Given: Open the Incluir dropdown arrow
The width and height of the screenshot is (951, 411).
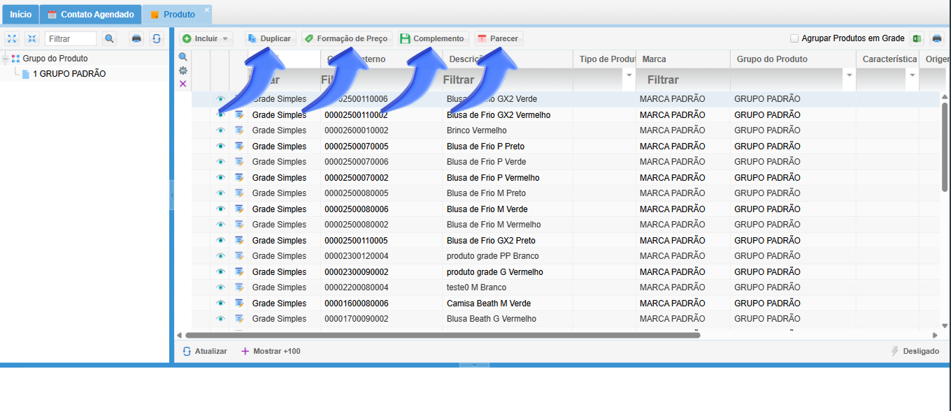Looking at the screenshot, I should 225,39.
